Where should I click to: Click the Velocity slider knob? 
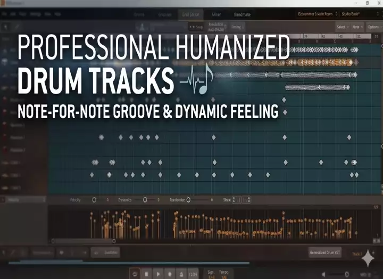pyautogui.click(x=94, y=200)
